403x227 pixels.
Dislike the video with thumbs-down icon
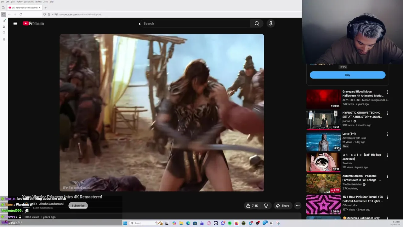[266, 206]
